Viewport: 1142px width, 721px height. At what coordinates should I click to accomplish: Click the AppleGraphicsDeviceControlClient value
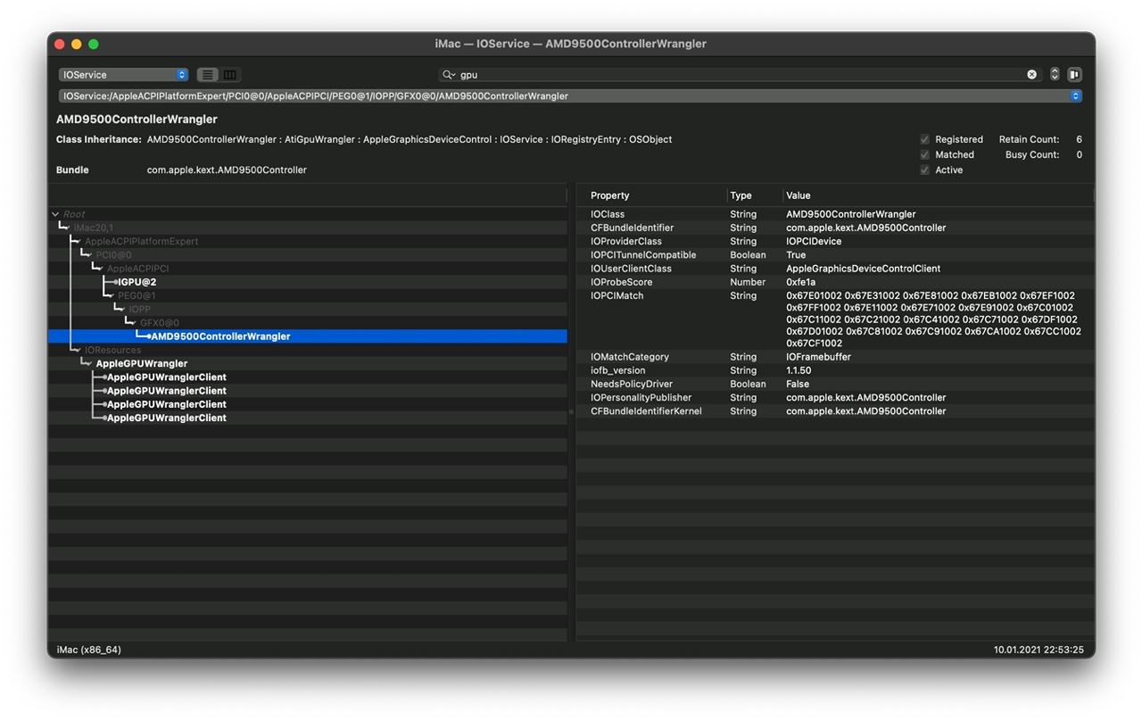863,269
